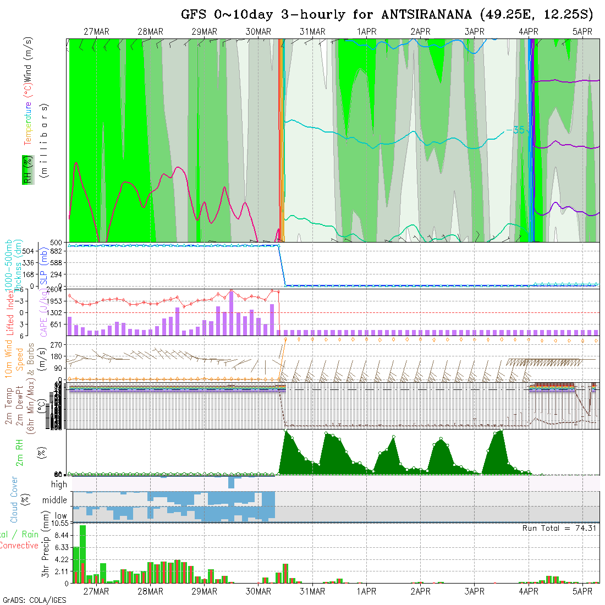Viewport: 605px width, 605px height.
Task: Click the GrADS: COLA/IGES credit text
Action: 34,600
